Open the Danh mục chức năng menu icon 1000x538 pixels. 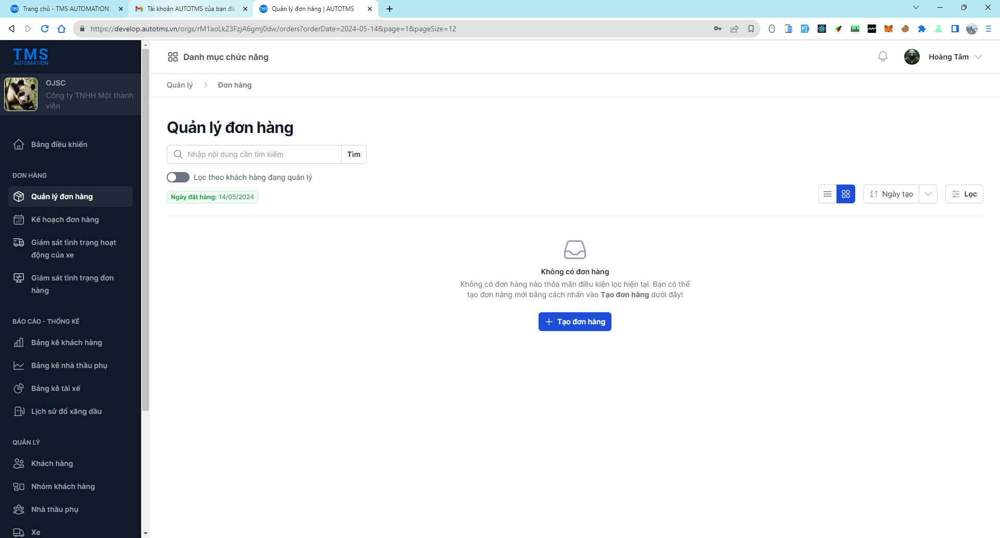pos(173,57)
